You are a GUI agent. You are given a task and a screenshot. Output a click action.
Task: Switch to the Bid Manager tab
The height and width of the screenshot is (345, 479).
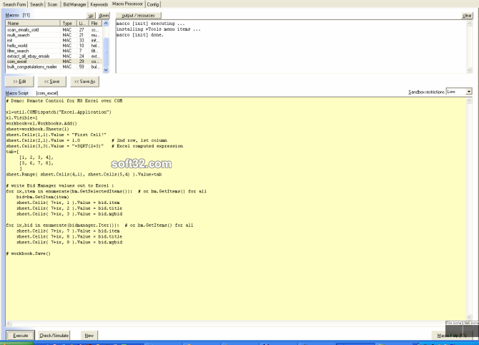[74, 4]
